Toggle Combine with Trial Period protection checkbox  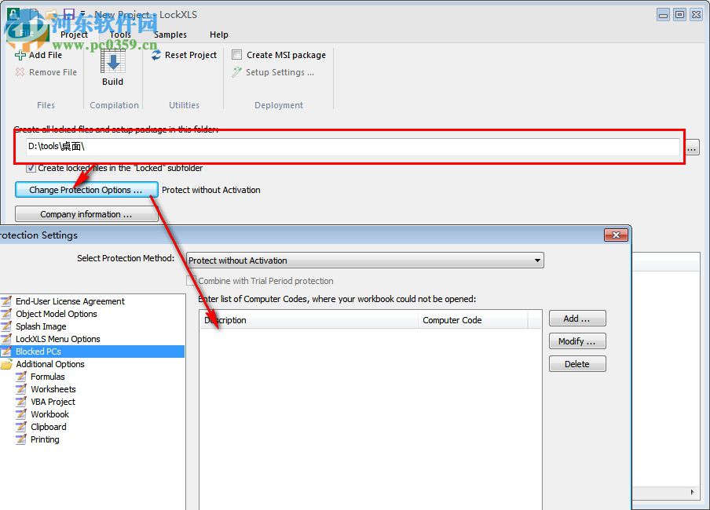click(x=192, y=281)
